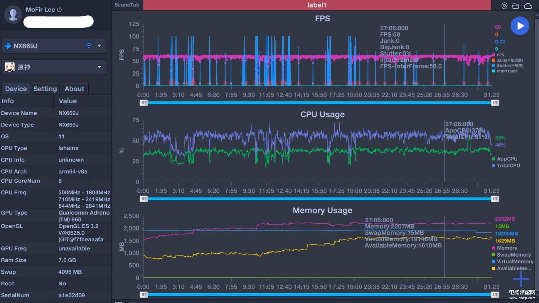Open the About tab
Viewport: 539px width, 303px height.
coord(74,89)
